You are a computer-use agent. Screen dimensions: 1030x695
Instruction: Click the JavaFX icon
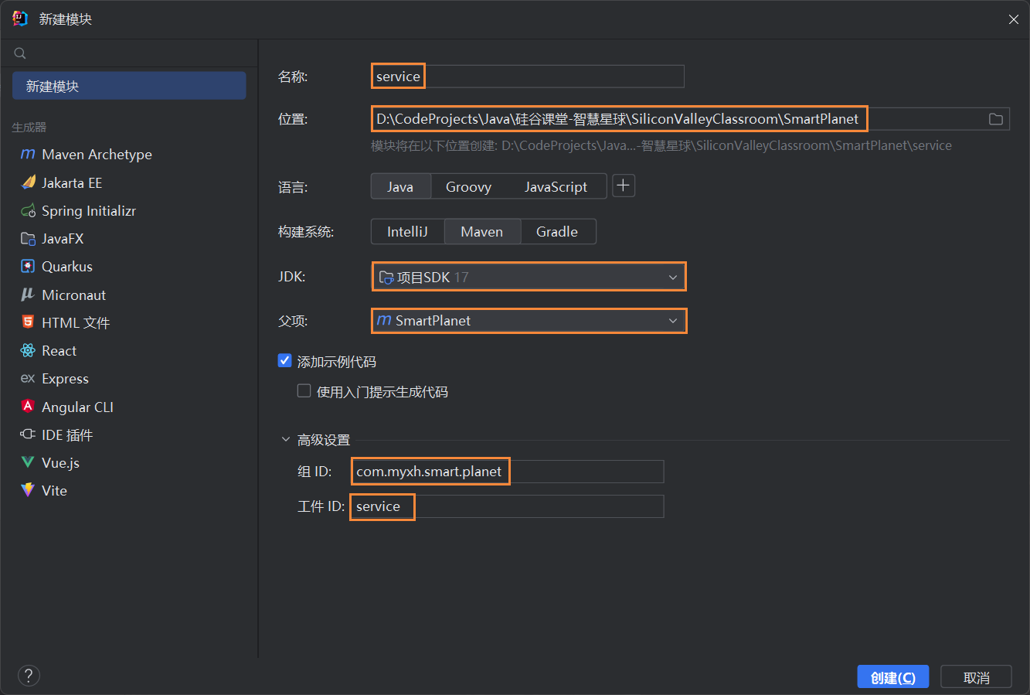click(x=28, y=239)
